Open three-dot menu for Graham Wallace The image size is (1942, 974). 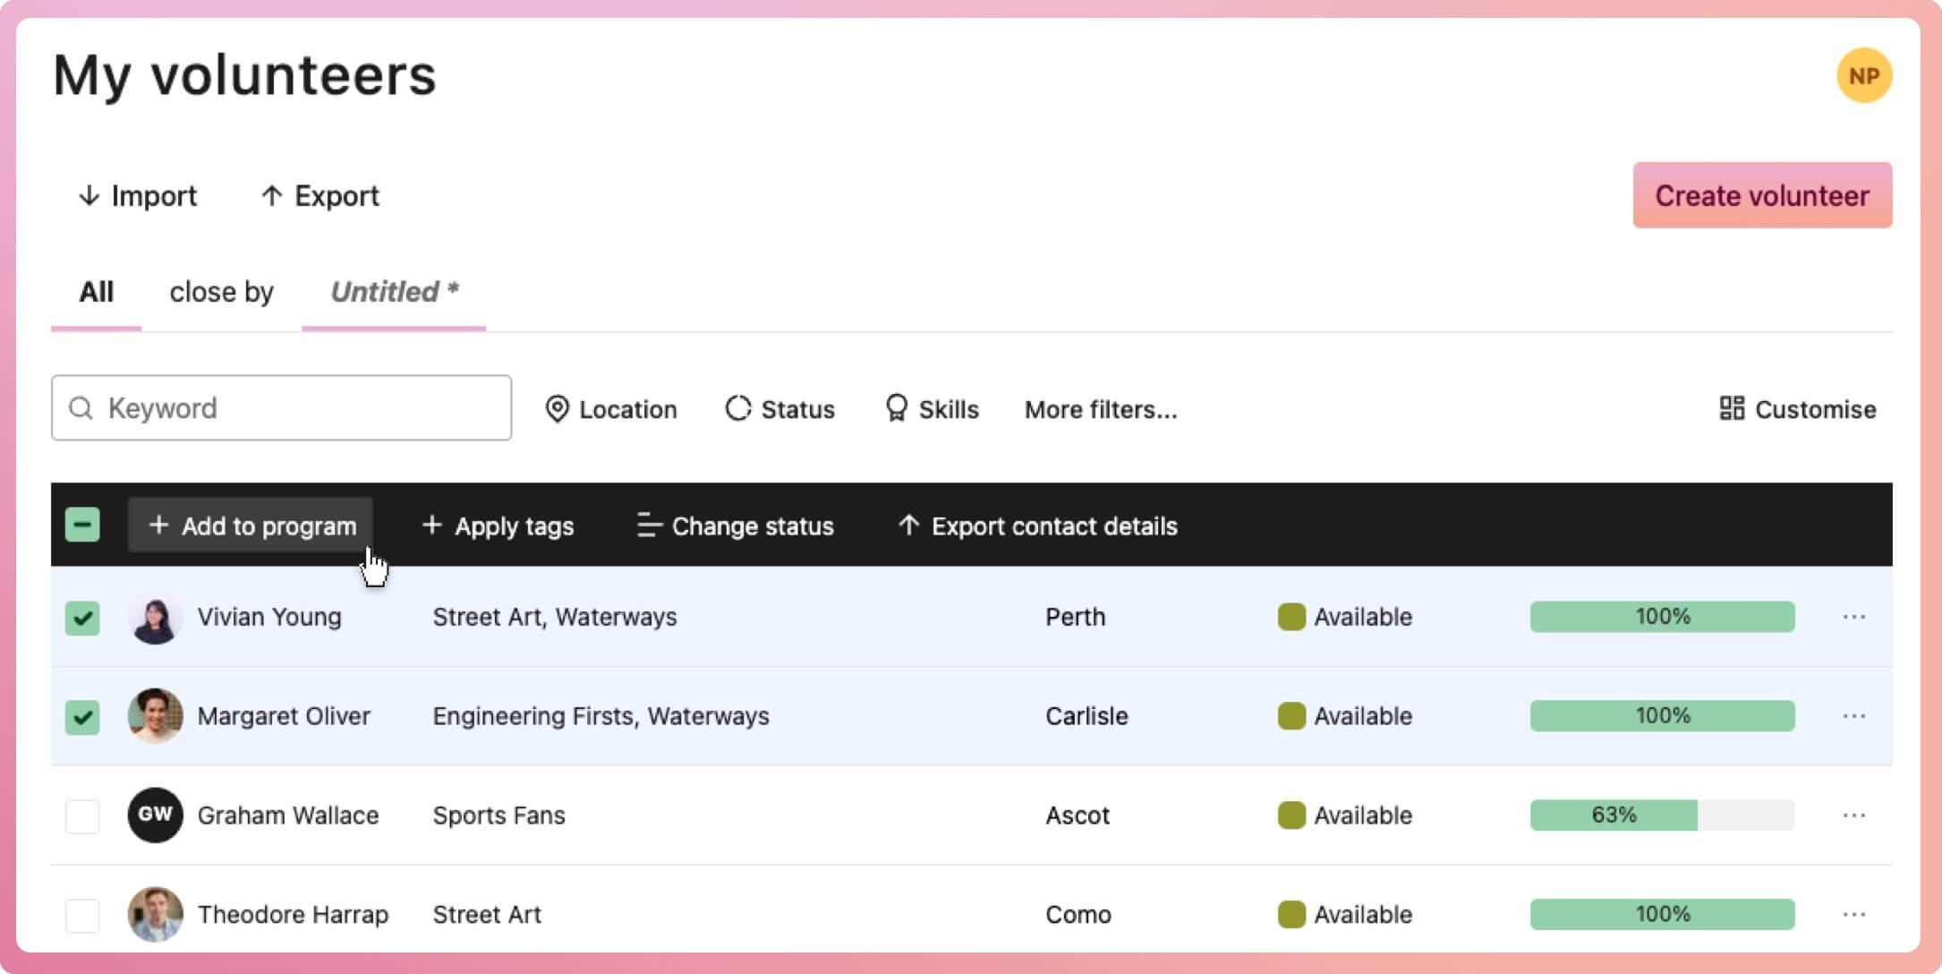tap(1853, 816)
